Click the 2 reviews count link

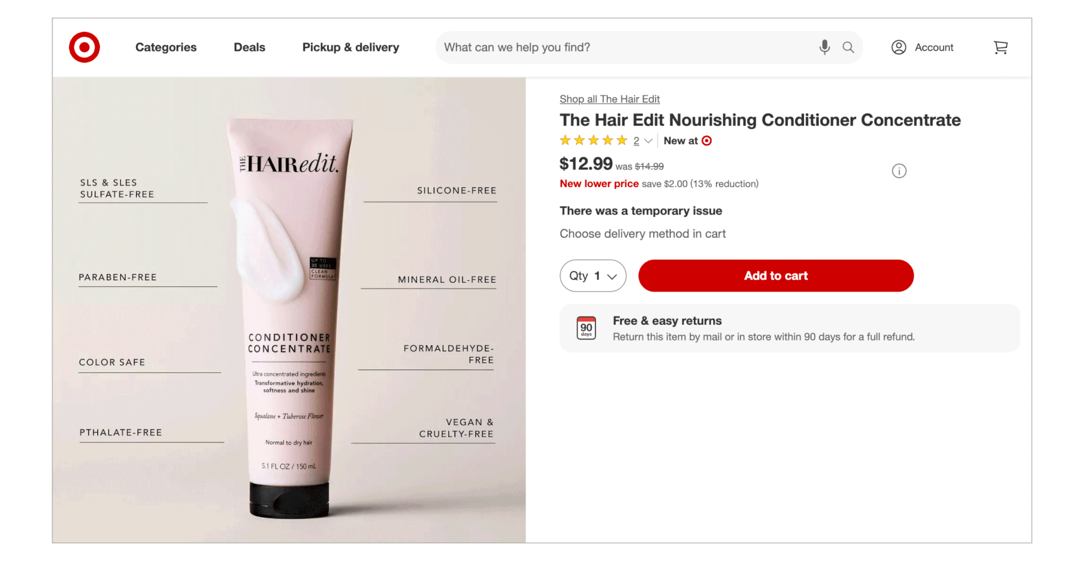[636, 141]
